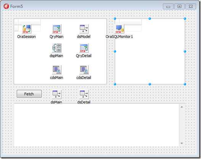Minimize the Form5 window
The height and width of the screenshot is (159, 201).
[x=168, y=6]
